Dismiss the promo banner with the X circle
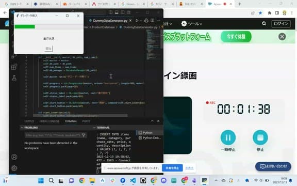297x186 pixels. (x=282, y=37)
